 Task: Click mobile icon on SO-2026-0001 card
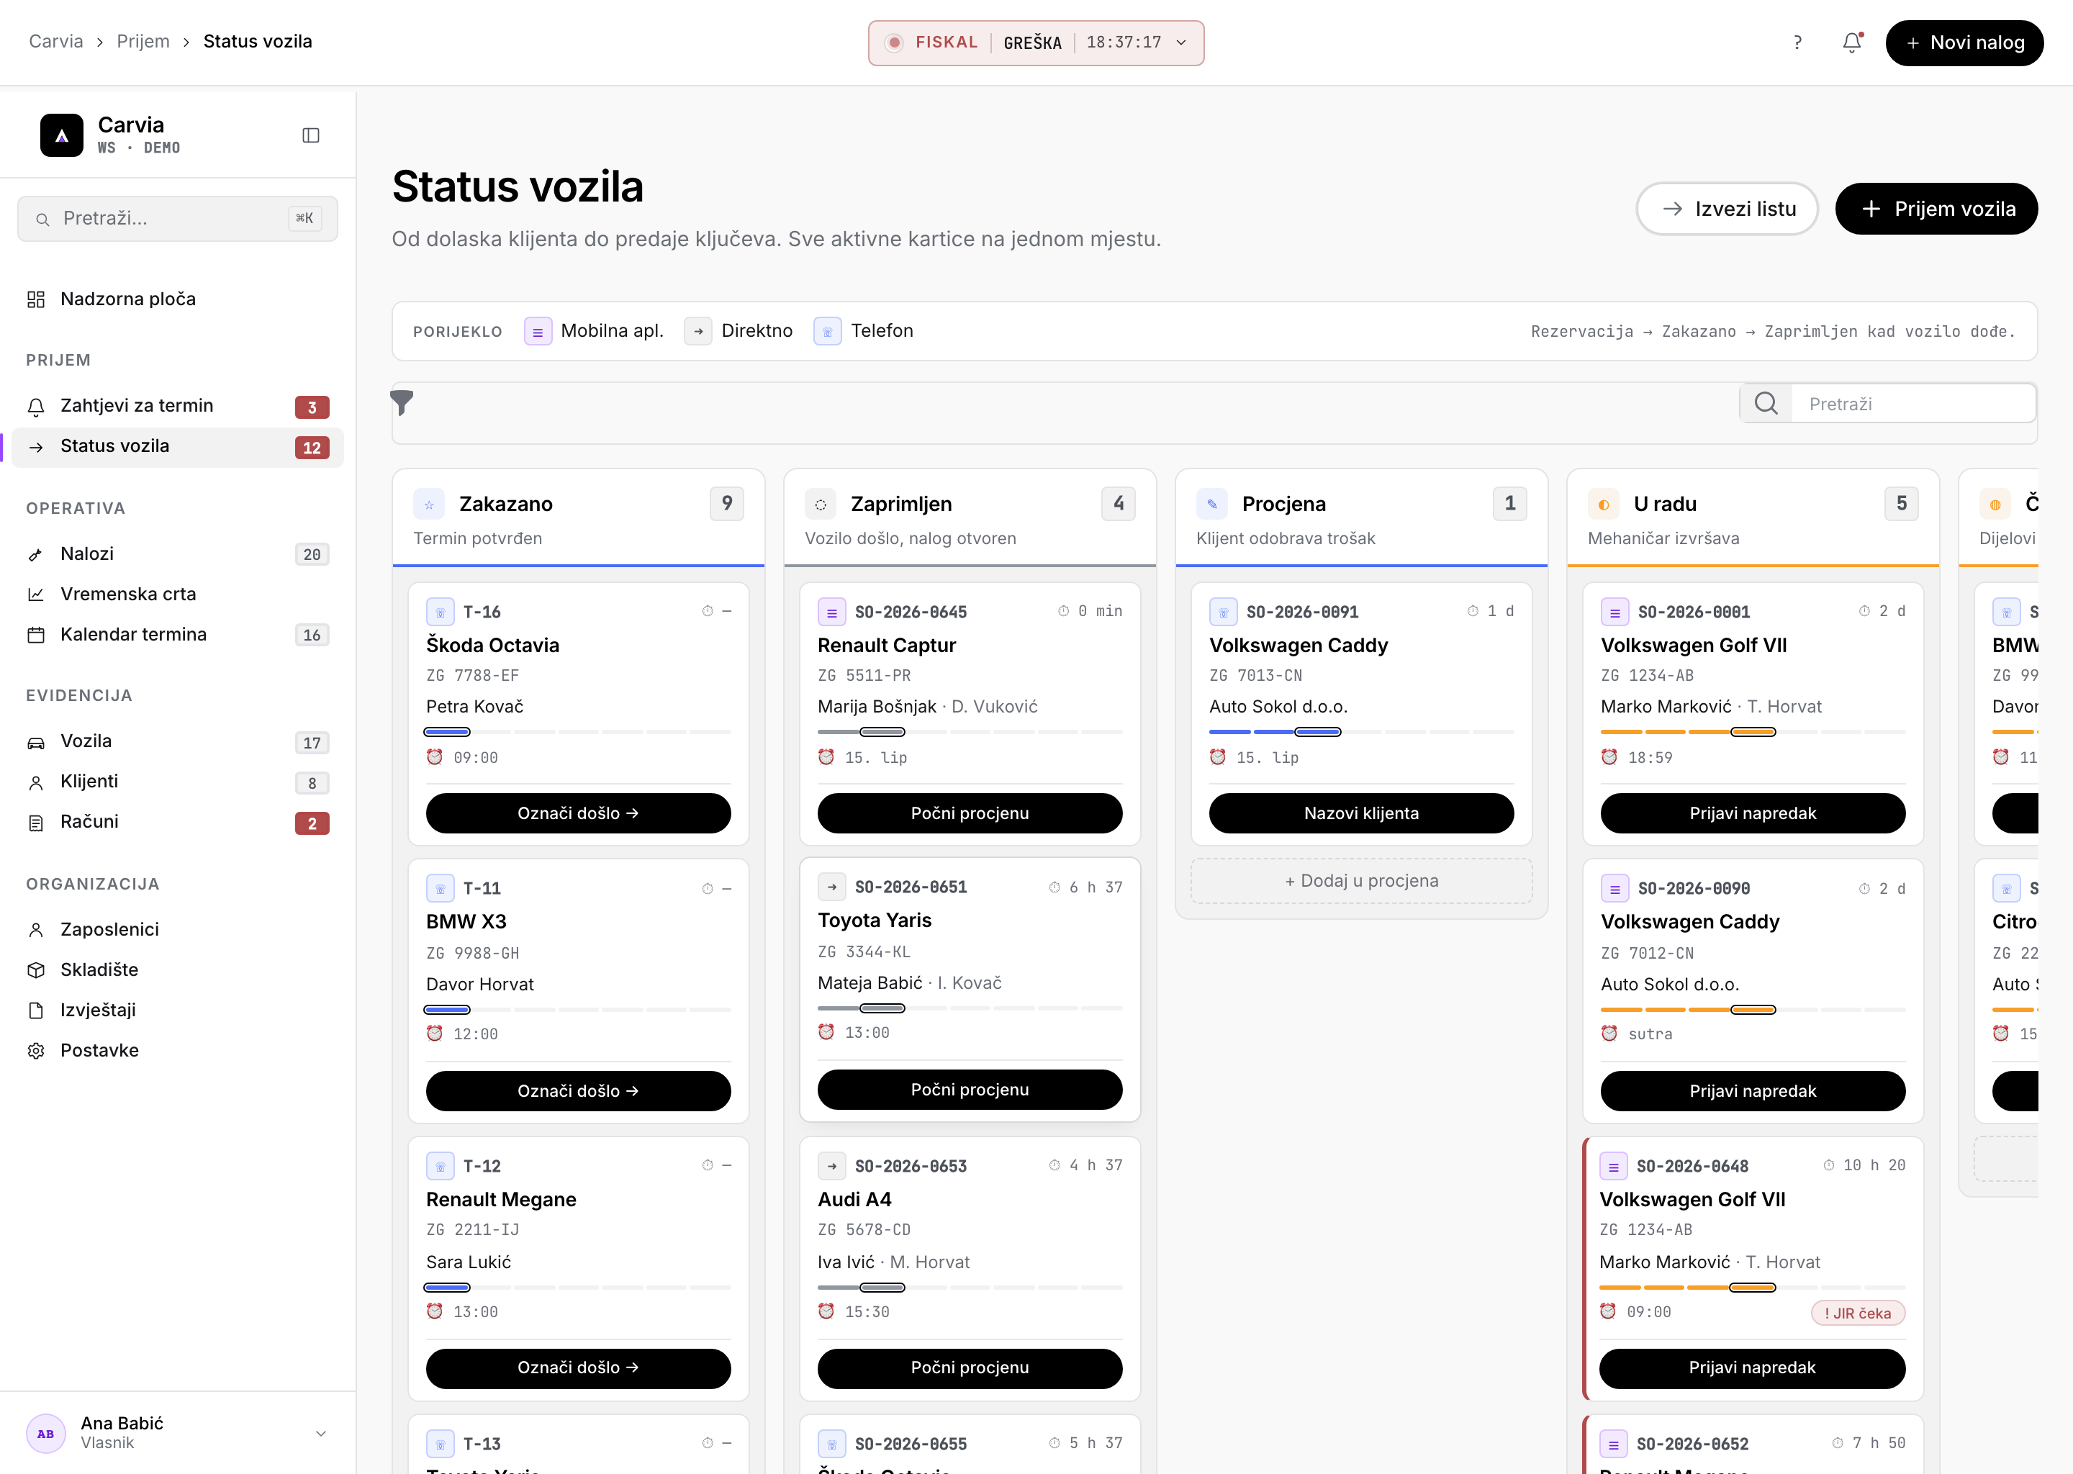click(x=1614, y=612)
